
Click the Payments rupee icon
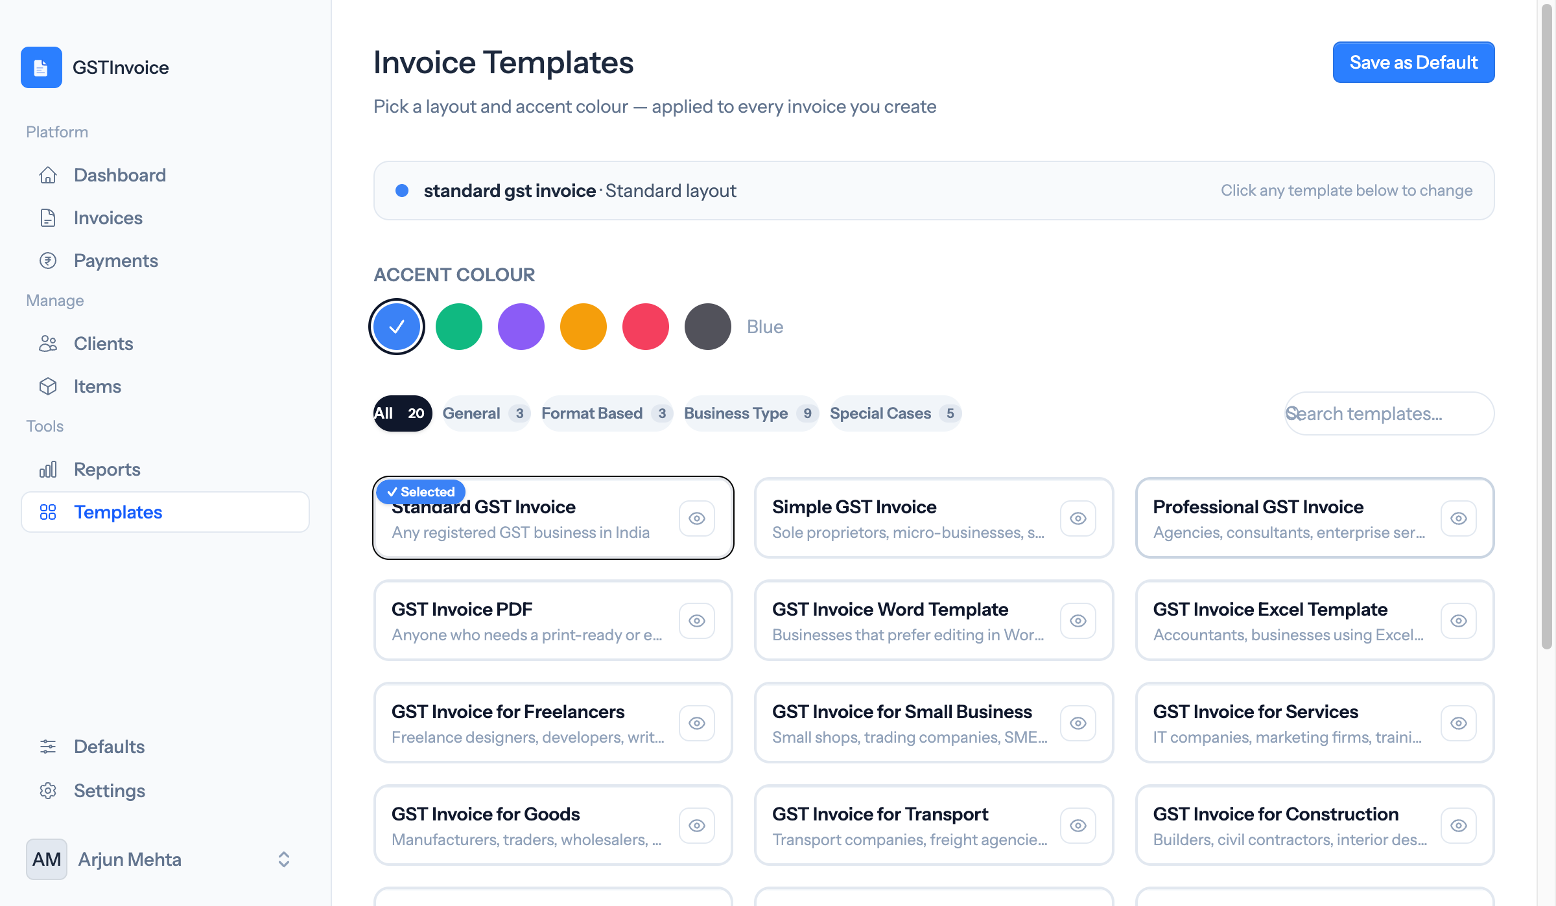click(x=48, y=261)
